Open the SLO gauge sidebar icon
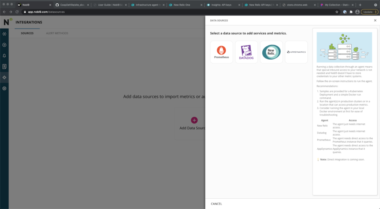The image size is (380, 209). (4, 45)
